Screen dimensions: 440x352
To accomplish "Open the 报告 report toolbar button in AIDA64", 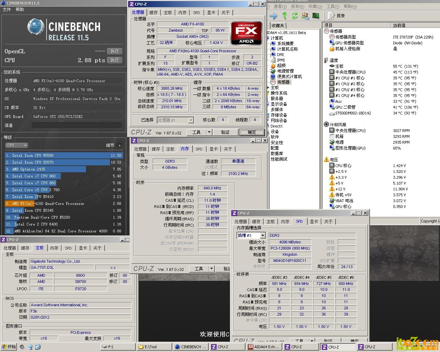I will coord(336,16).
